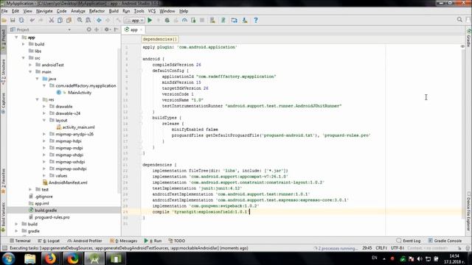Click Hide Project panel icon
Image resolution: width=472 pixels, height=265 pixels.
click(x=116, y=29)
